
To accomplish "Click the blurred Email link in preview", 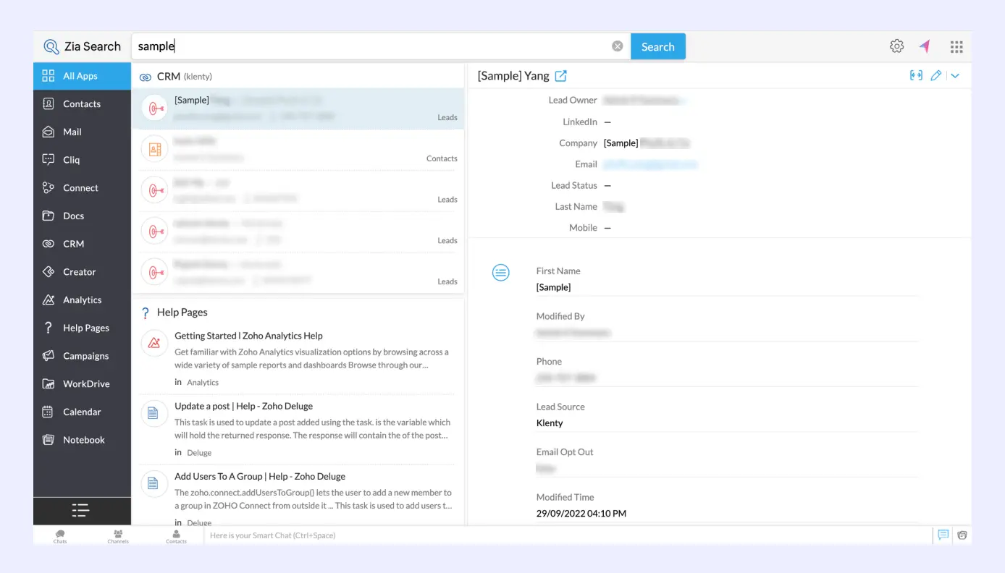I will 650,164.
